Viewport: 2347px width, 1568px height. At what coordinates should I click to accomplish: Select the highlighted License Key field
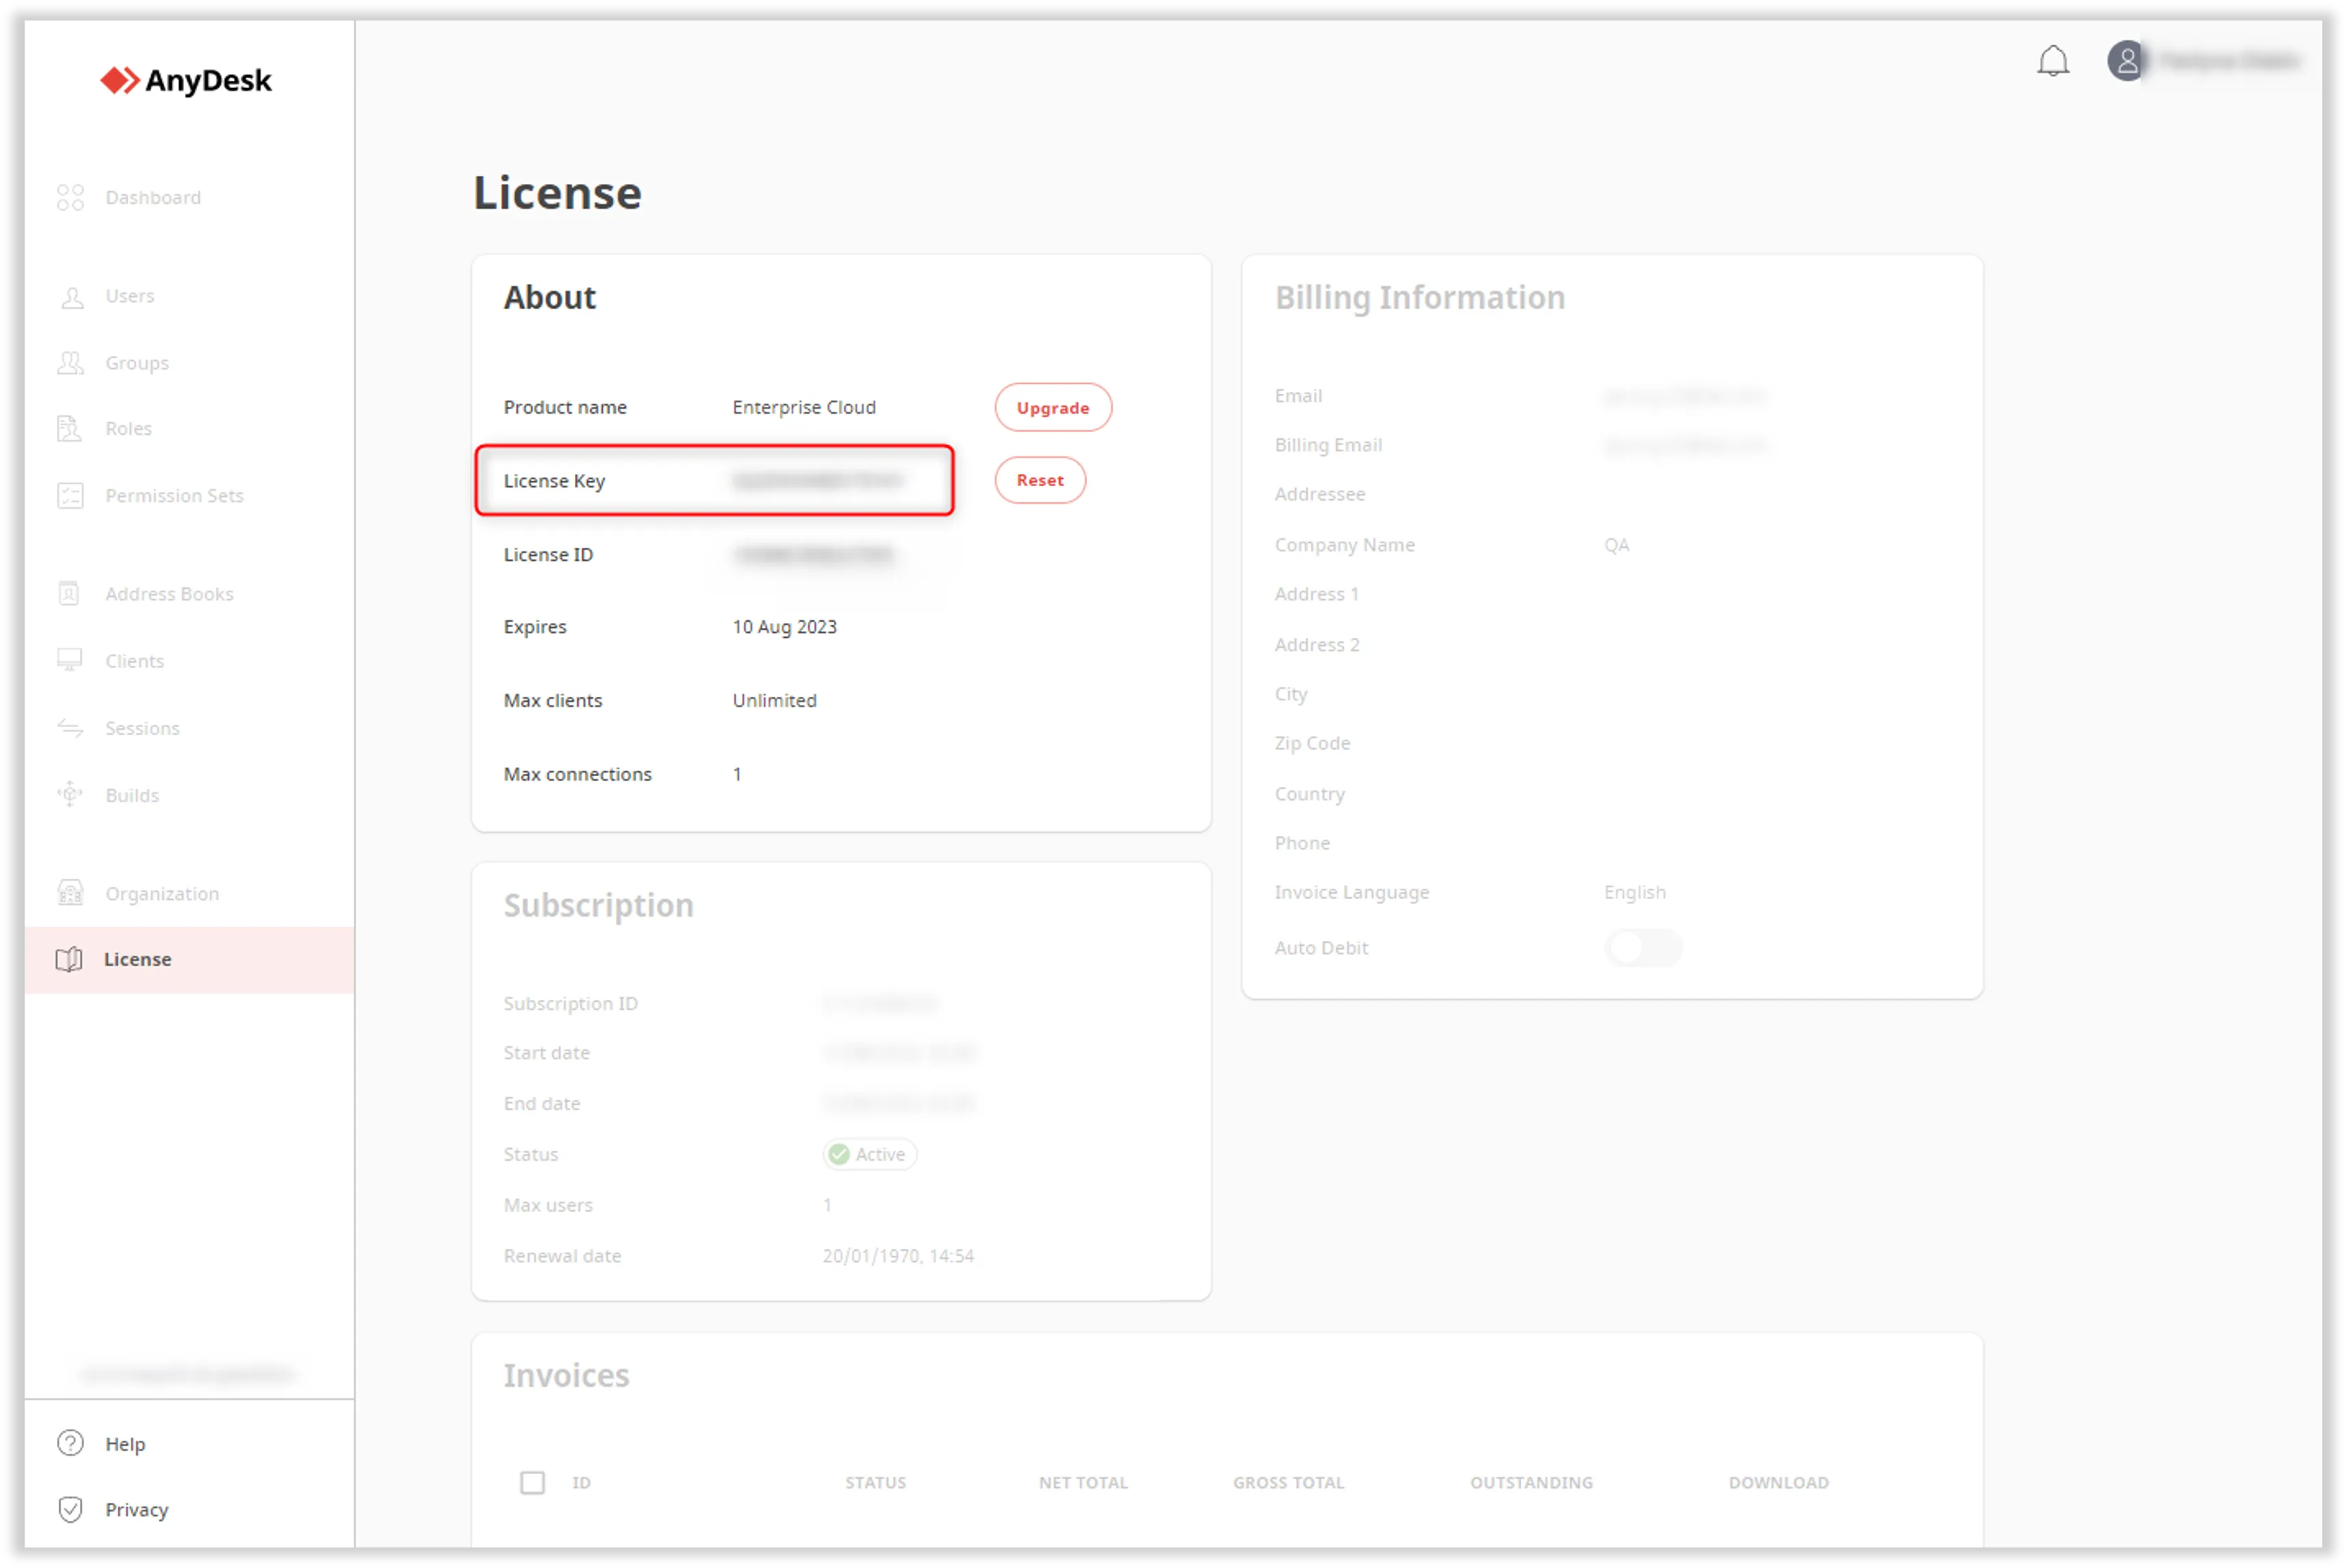tap(714, 481)
